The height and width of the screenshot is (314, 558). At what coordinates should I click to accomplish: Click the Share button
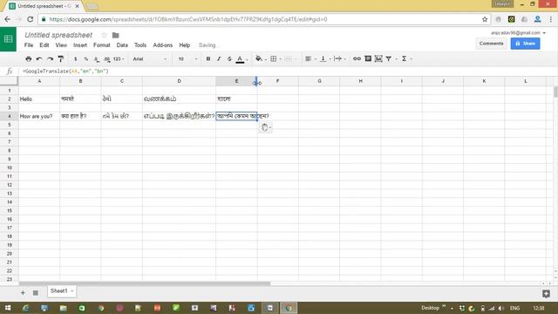pos(525,44)
